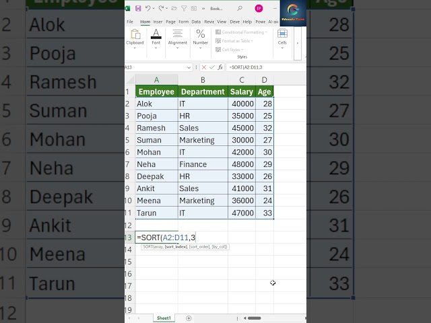Click into the formula bar showing =SORT(A2:D11,3

[266, 67]
